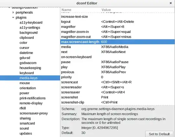Open the datetime plugin entry
This screenshot has height=137, width=175.
pyautogui.click(x=26, y=53)
